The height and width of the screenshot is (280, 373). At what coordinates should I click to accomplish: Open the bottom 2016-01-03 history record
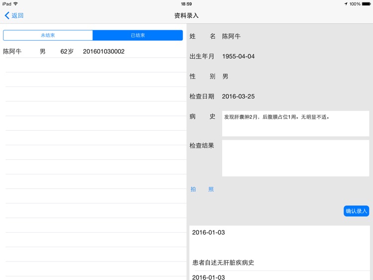pyautogui.click(x=208, y=277)
